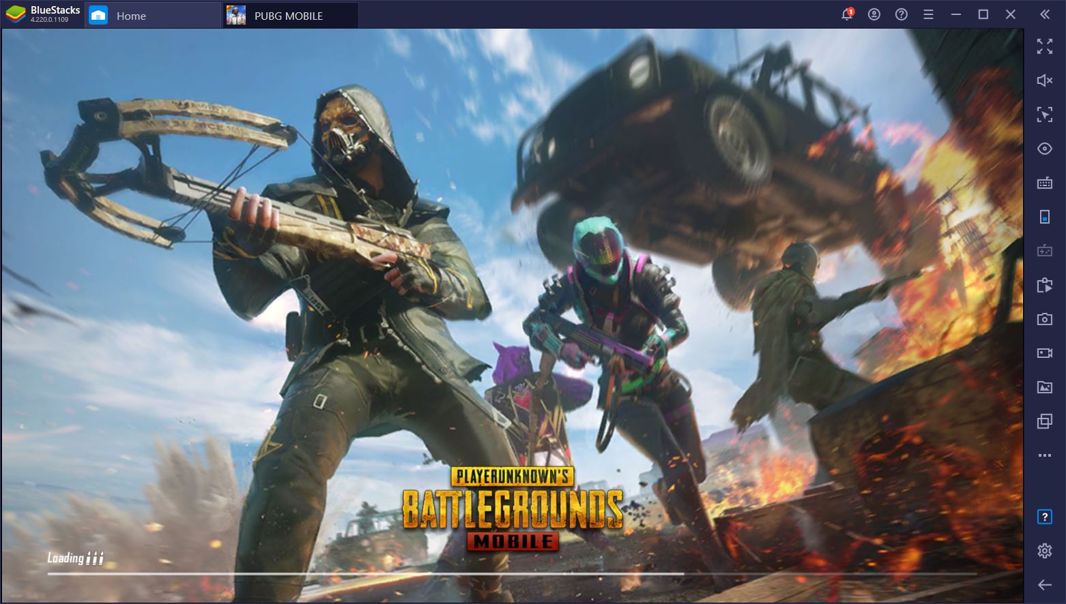Mute volume using the sidebar speaker icon
The height and width of the screenshot is (604, 1066).
pyautogui.click(x=1045, y=80)
